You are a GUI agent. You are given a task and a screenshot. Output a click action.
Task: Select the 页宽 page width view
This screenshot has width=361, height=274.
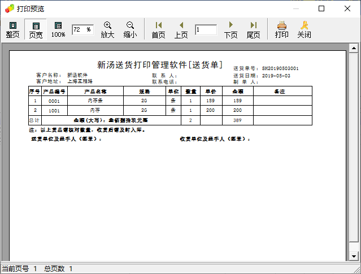click(36, 29)
